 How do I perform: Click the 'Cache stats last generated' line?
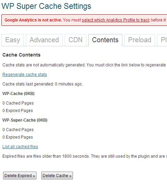43,84
